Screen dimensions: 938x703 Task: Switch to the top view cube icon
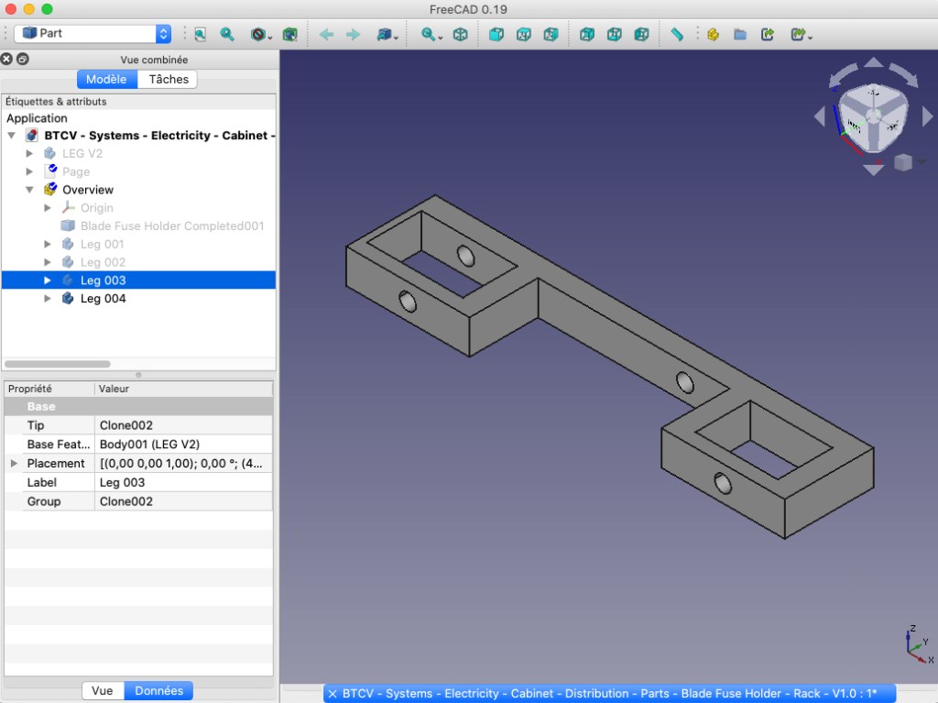point(523,34)
